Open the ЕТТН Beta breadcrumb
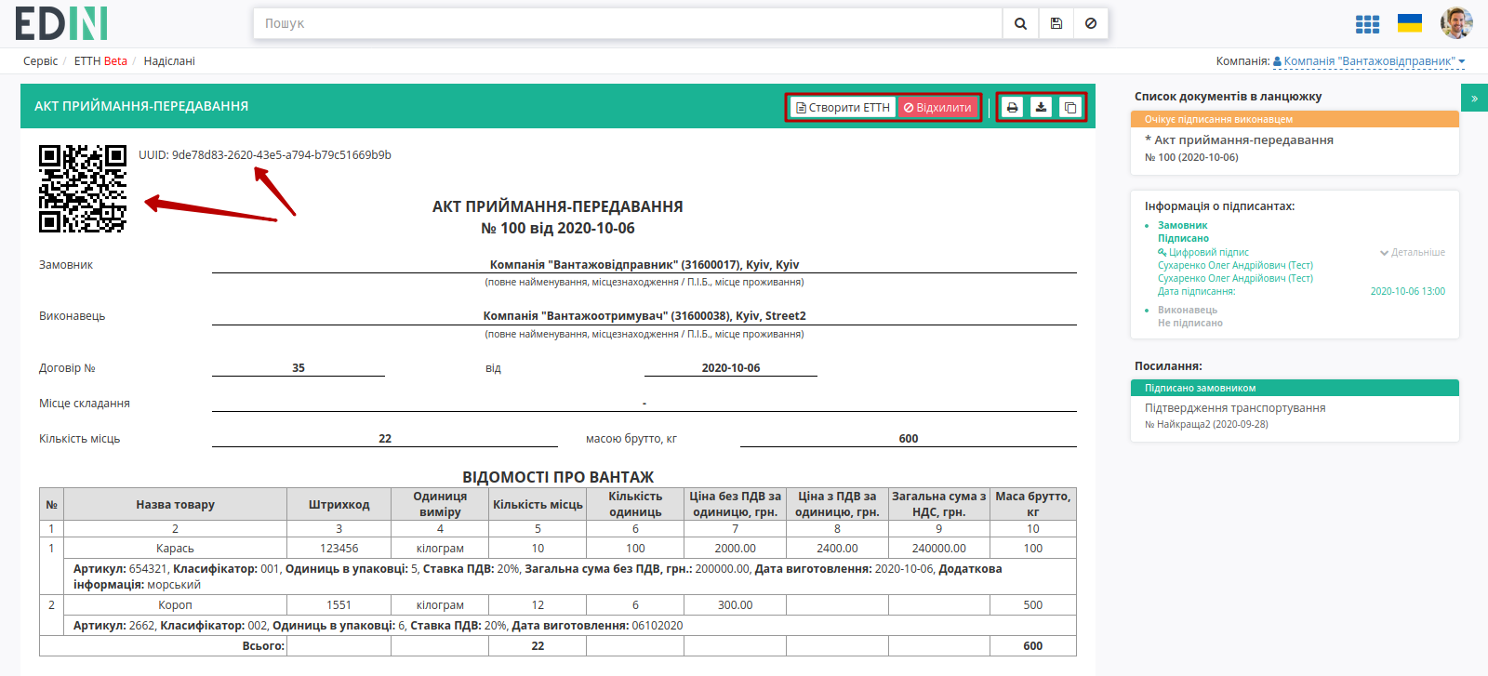This screenshot has width=1488, height=676. (100, 61)
